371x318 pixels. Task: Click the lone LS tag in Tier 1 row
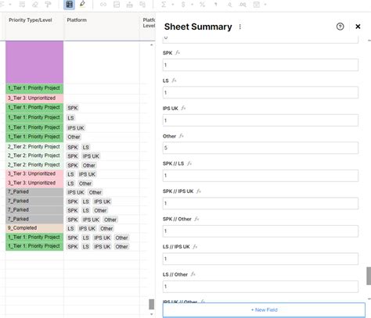[70, 118]
